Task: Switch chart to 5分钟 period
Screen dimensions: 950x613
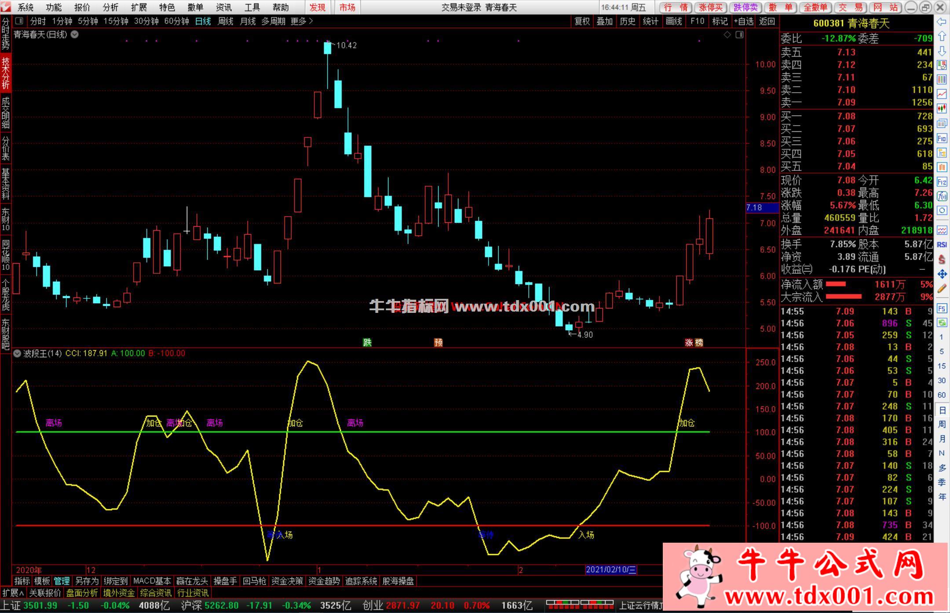Action: [x=88, y=21]
